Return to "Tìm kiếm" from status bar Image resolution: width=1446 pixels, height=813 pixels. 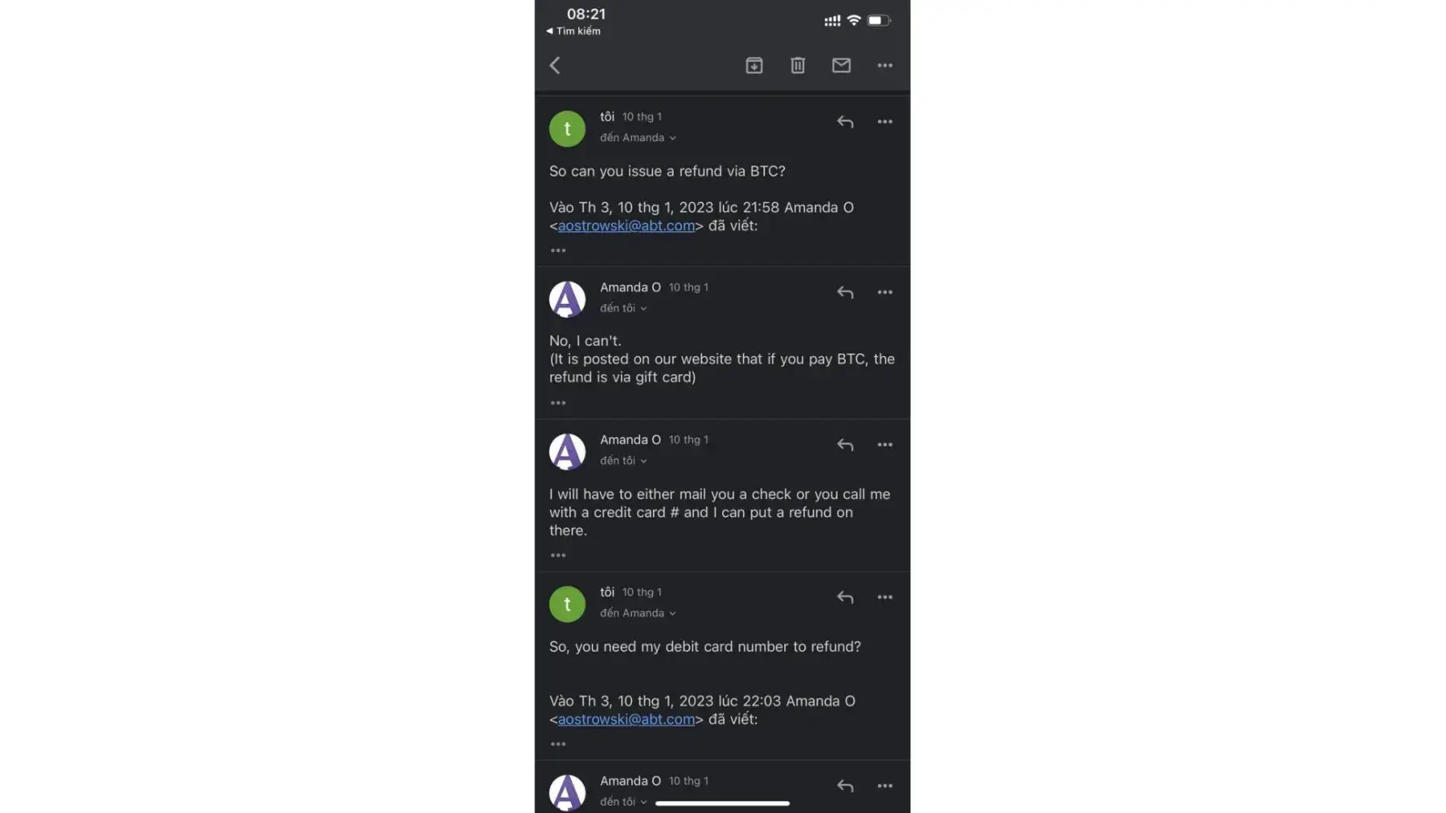point(574,31)
